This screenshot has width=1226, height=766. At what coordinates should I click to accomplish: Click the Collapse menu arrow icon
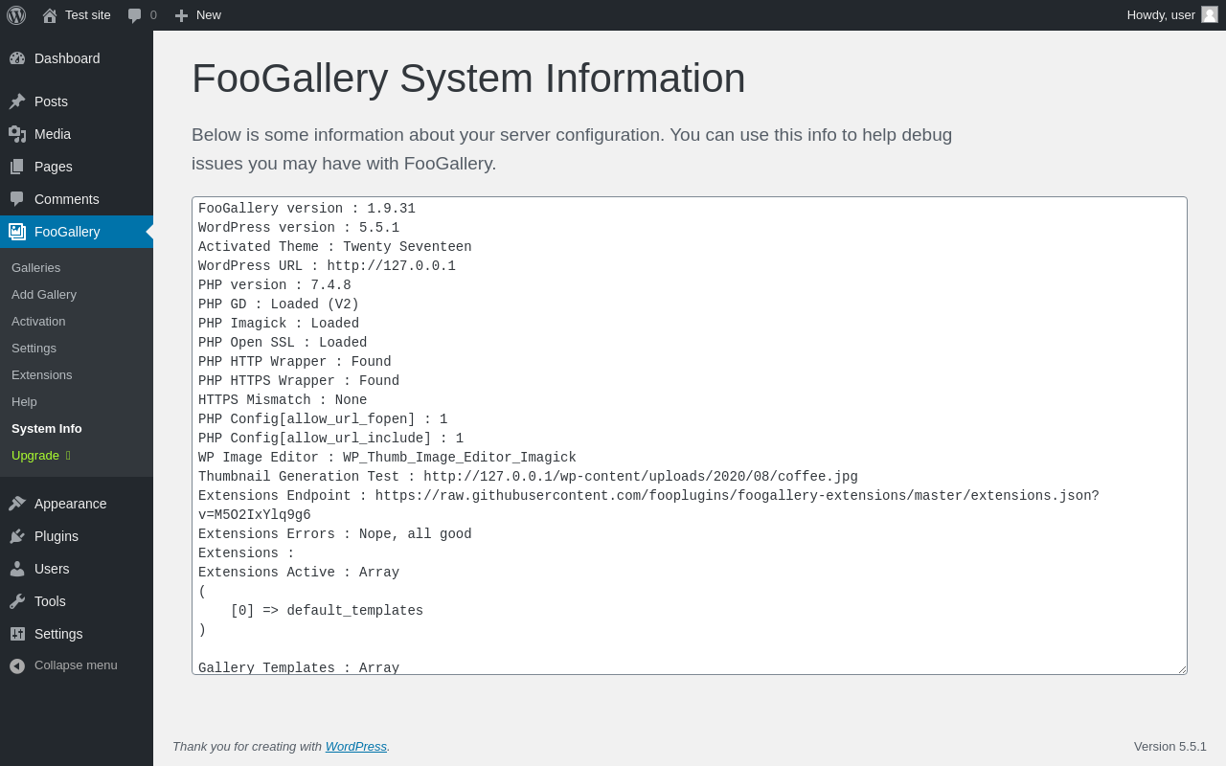pos(17,665)
